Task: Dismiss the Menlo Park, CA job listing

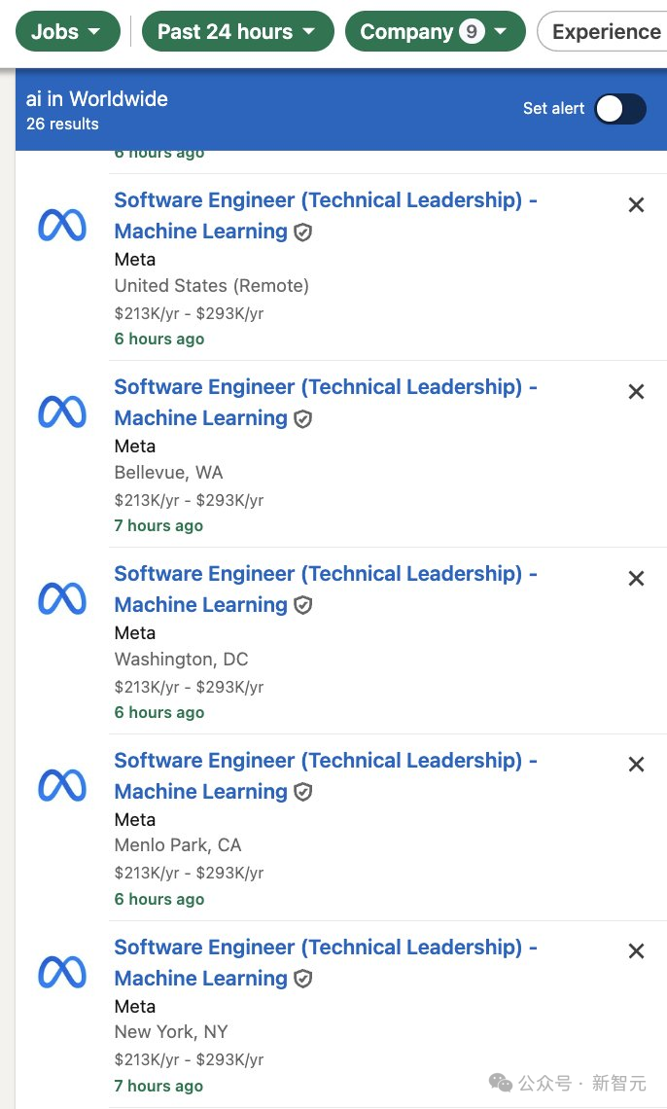Action: coord(636,765)
